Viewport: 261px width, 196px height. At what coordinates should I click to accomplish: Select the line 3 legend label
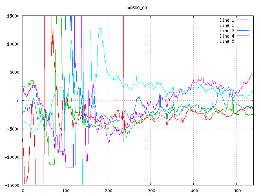pos(227,31)
